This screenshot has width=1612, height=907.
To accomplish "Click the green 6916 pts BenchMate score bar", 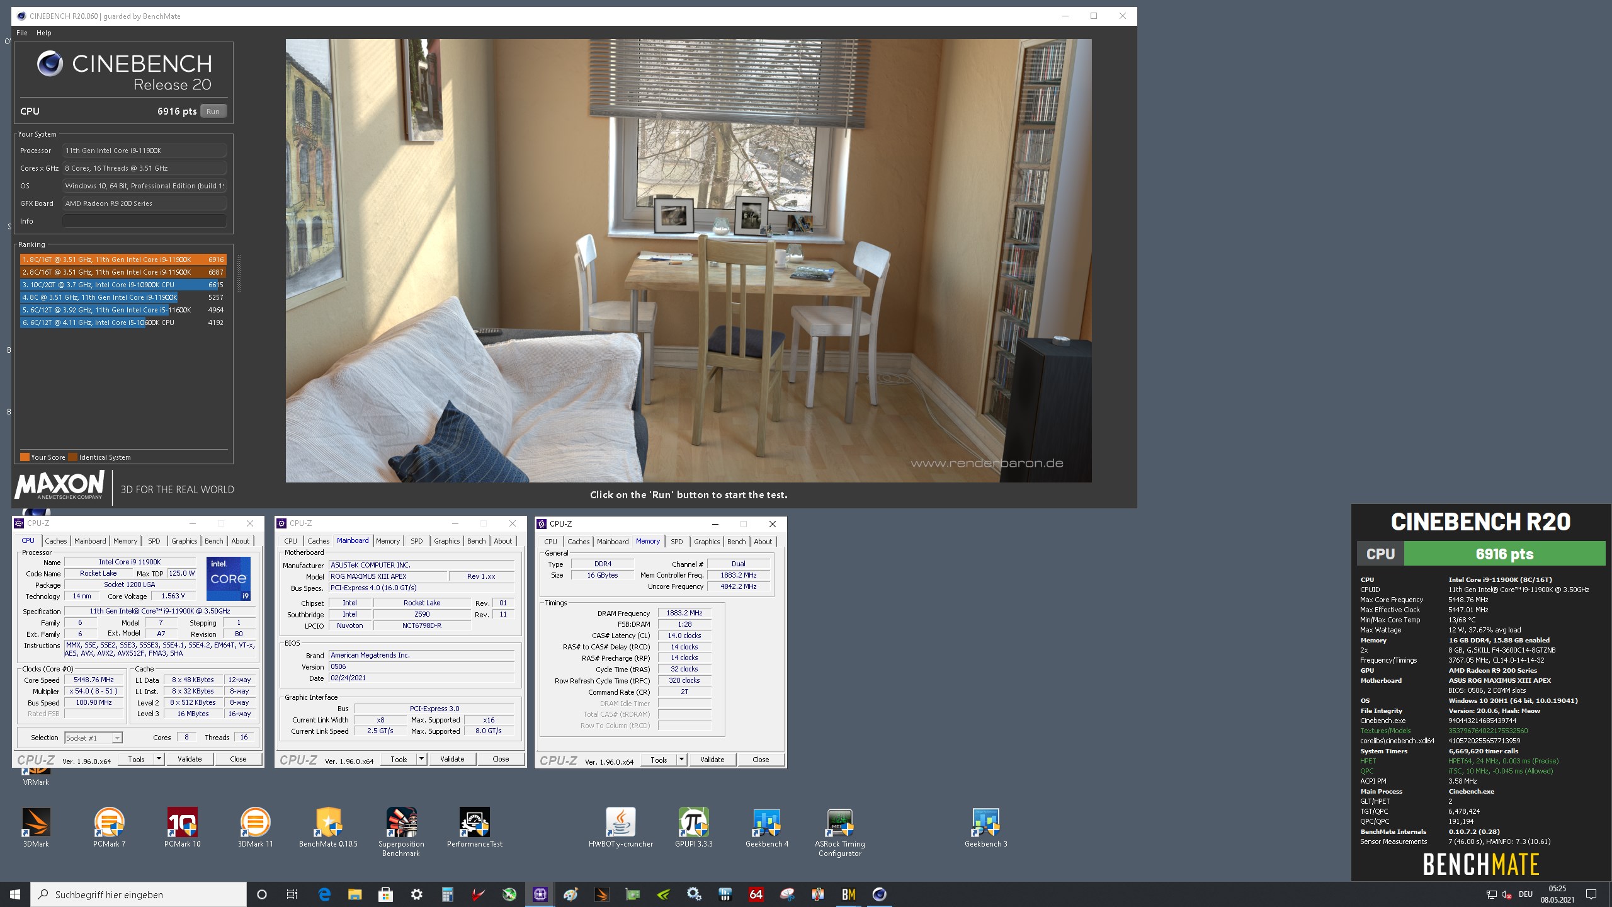I will click(x=1504, y=554).
